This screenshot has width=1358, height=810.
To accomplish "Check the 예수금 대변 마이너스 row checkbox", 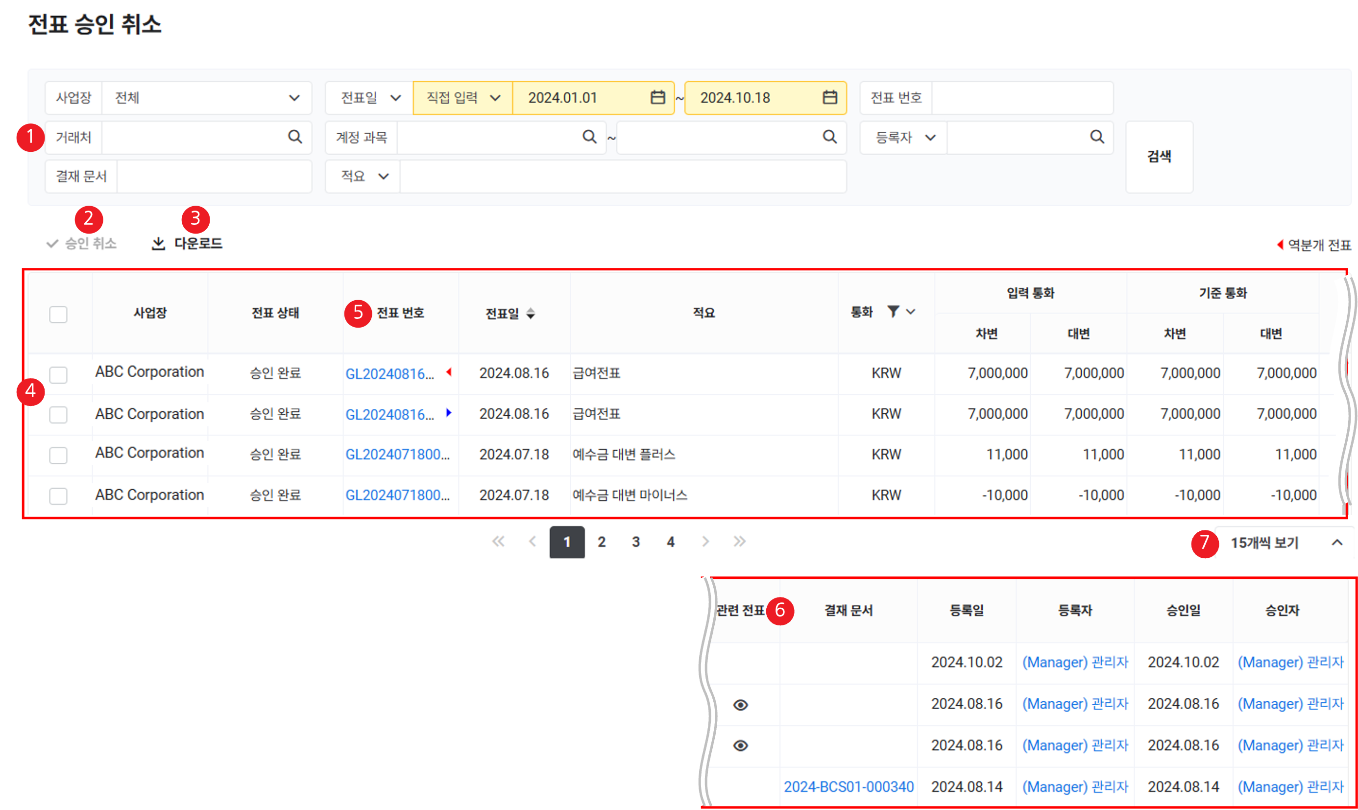I will pyautogui.click(x=58, y=496).
